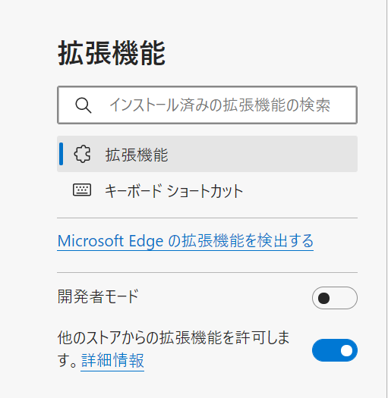Click the blue selection bar beside 拡張機能
388x398 pixels.
(61, 154)
